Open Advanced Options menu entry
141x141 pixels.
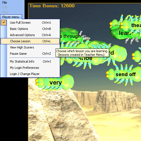tap(30, 35)
